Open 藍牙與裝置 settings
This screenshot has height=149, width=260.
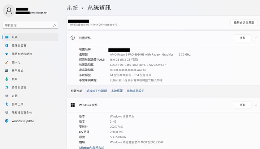30,46
